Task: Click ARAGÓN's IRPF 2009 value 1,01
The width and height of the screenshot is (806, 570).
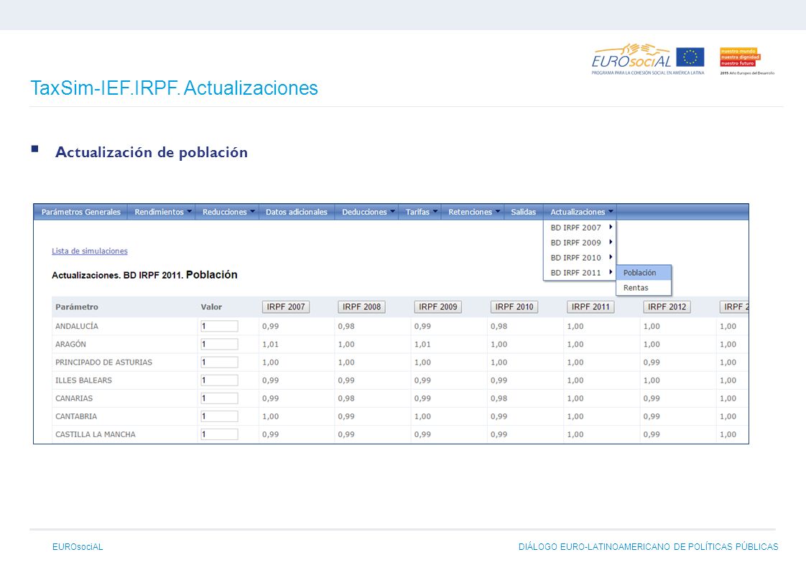Action: tap(422, 345)
